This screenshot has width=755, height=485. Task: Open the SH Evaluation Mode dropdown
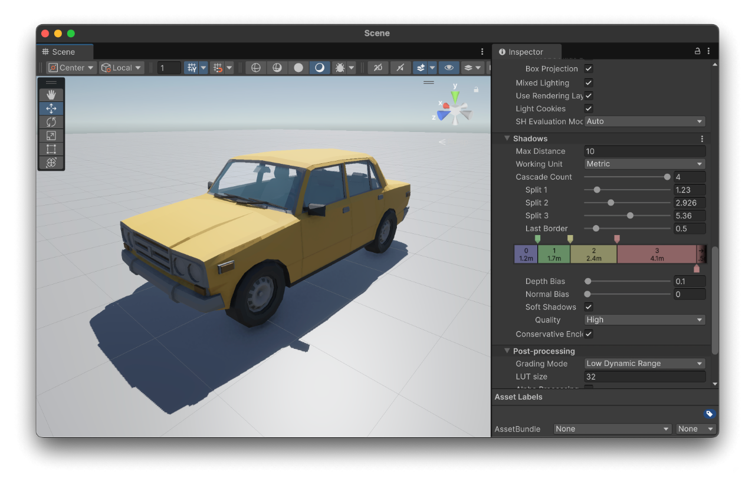click(645, 121)
